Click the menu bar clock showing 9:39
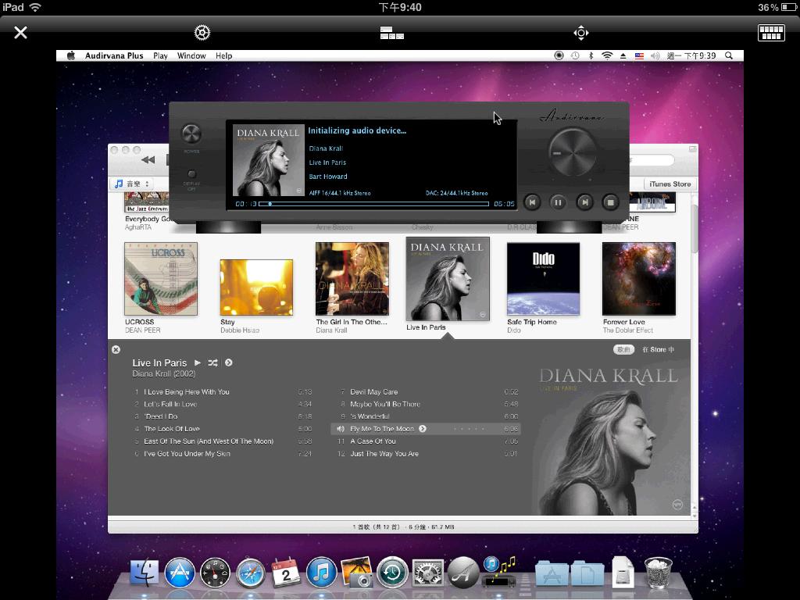 691,55
